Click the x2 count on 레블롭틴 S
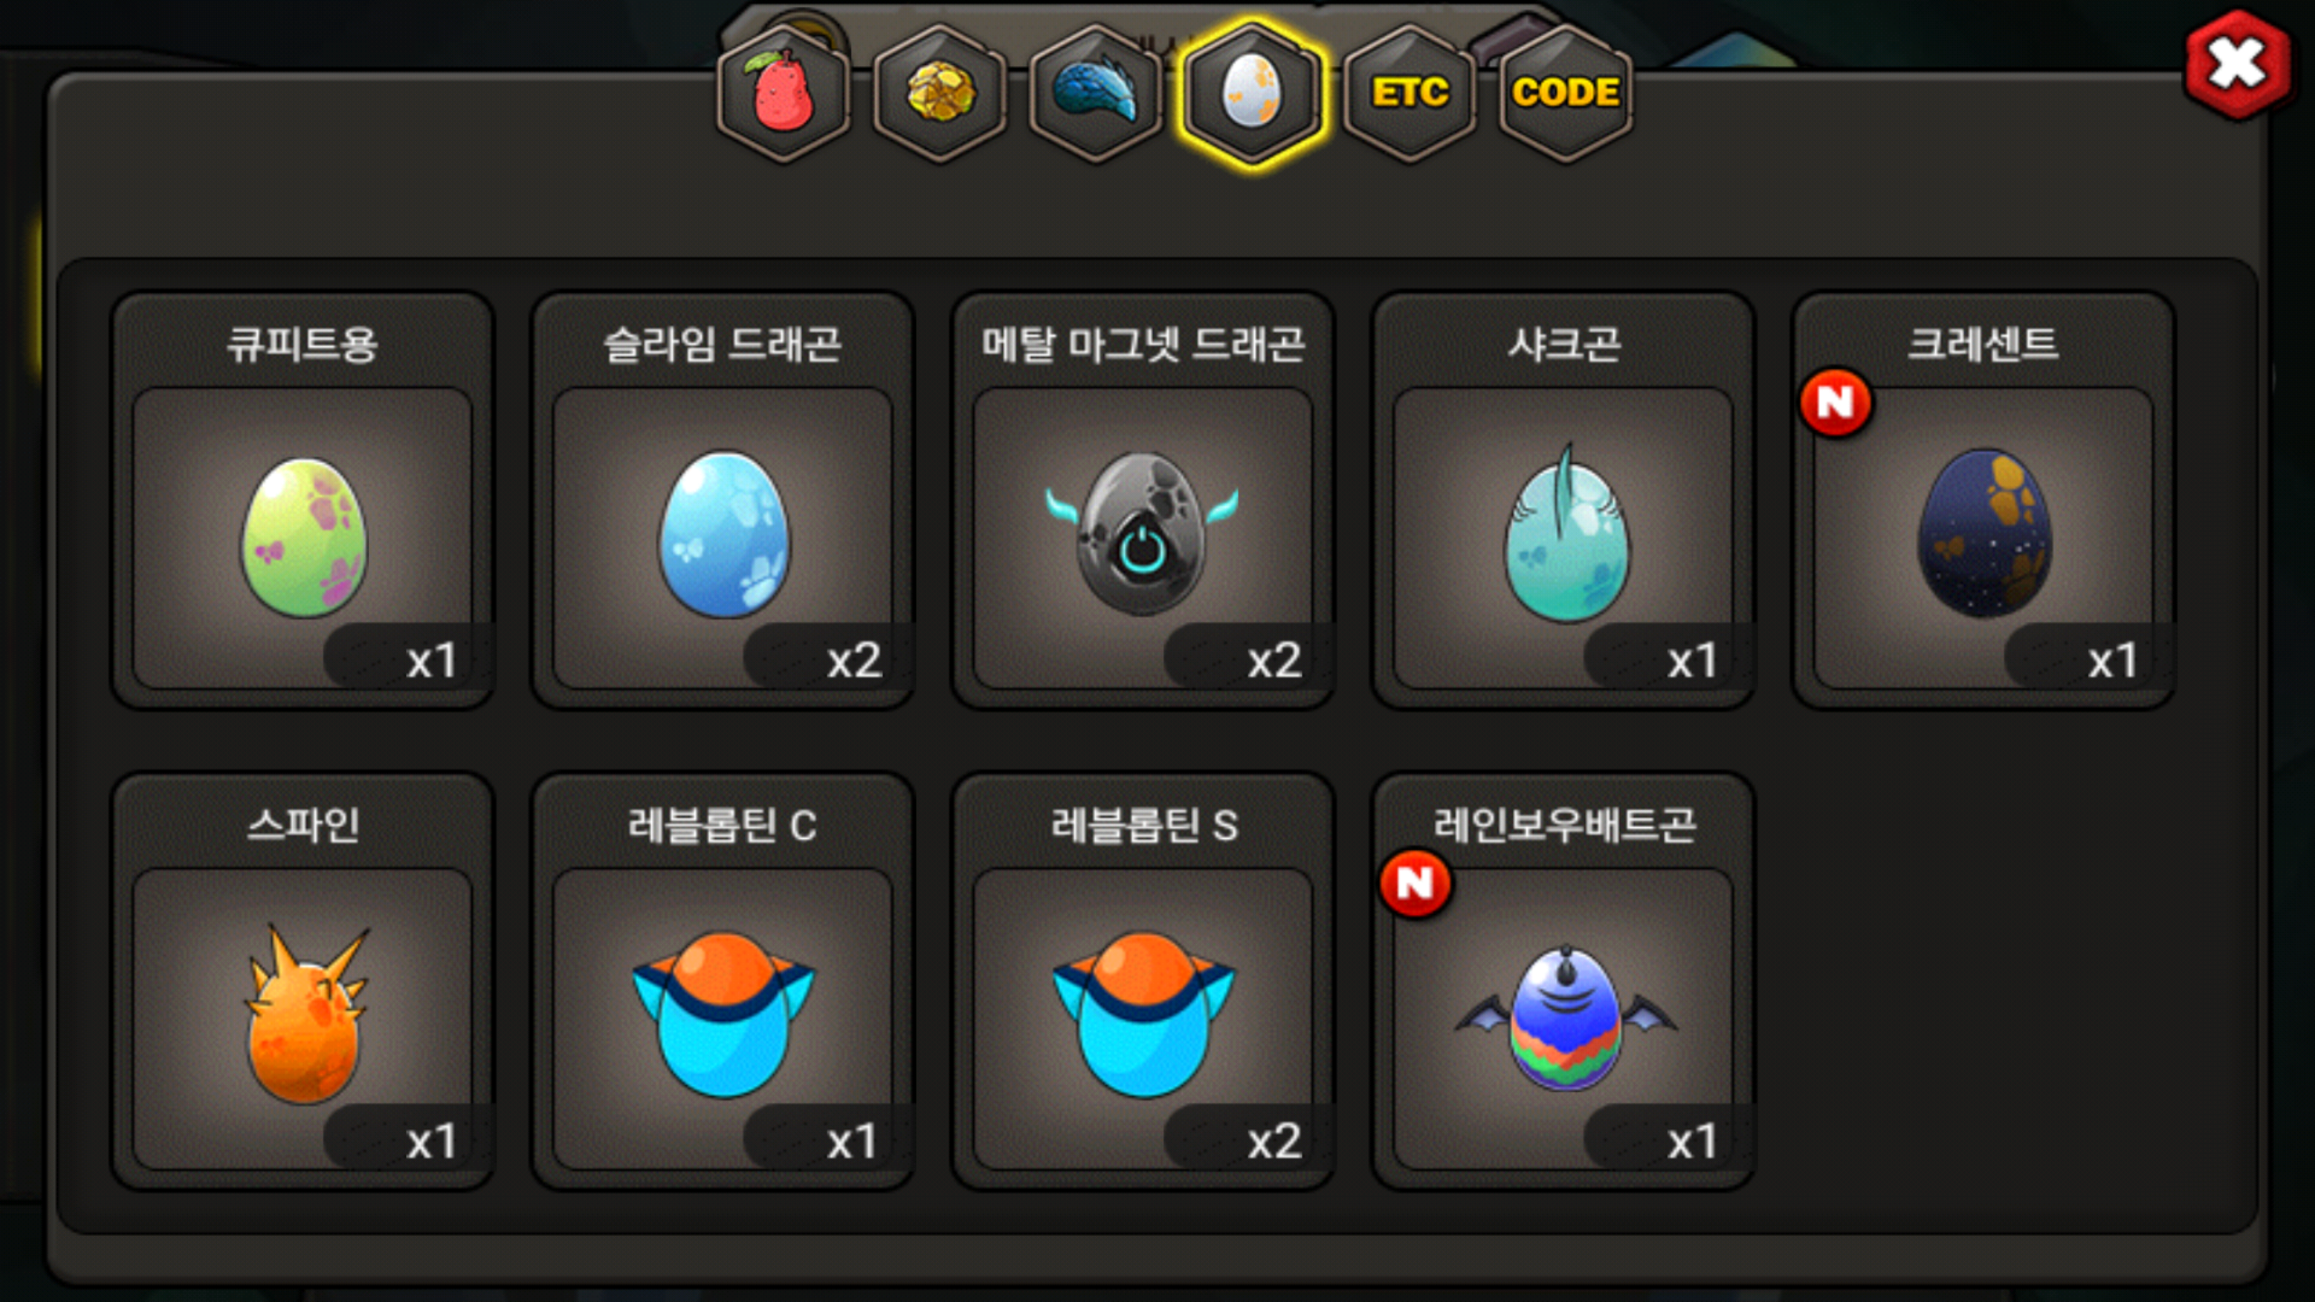 point(1274,1141)
